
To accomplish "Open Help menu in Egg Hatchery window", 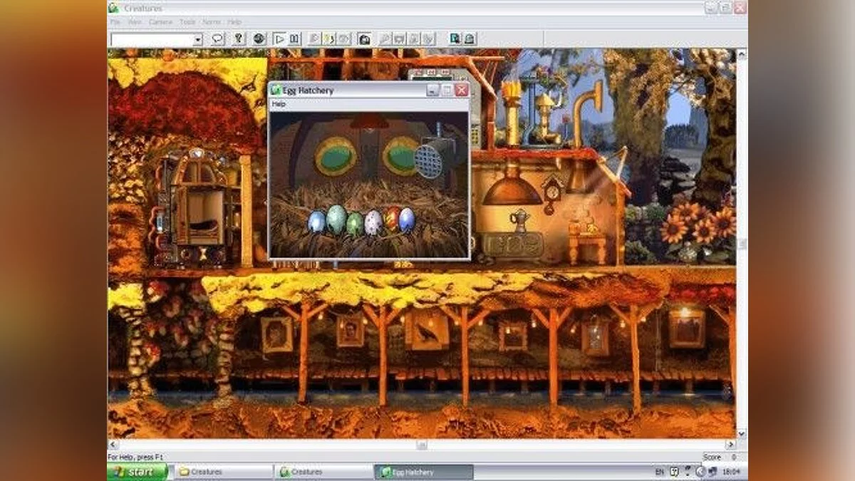I will pos(279,104).
